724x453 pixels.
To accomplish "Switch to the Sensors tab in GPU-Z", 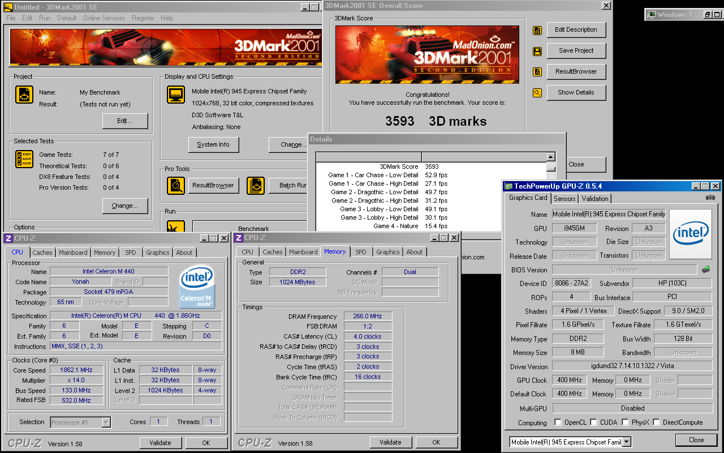I will pos(564,198).
